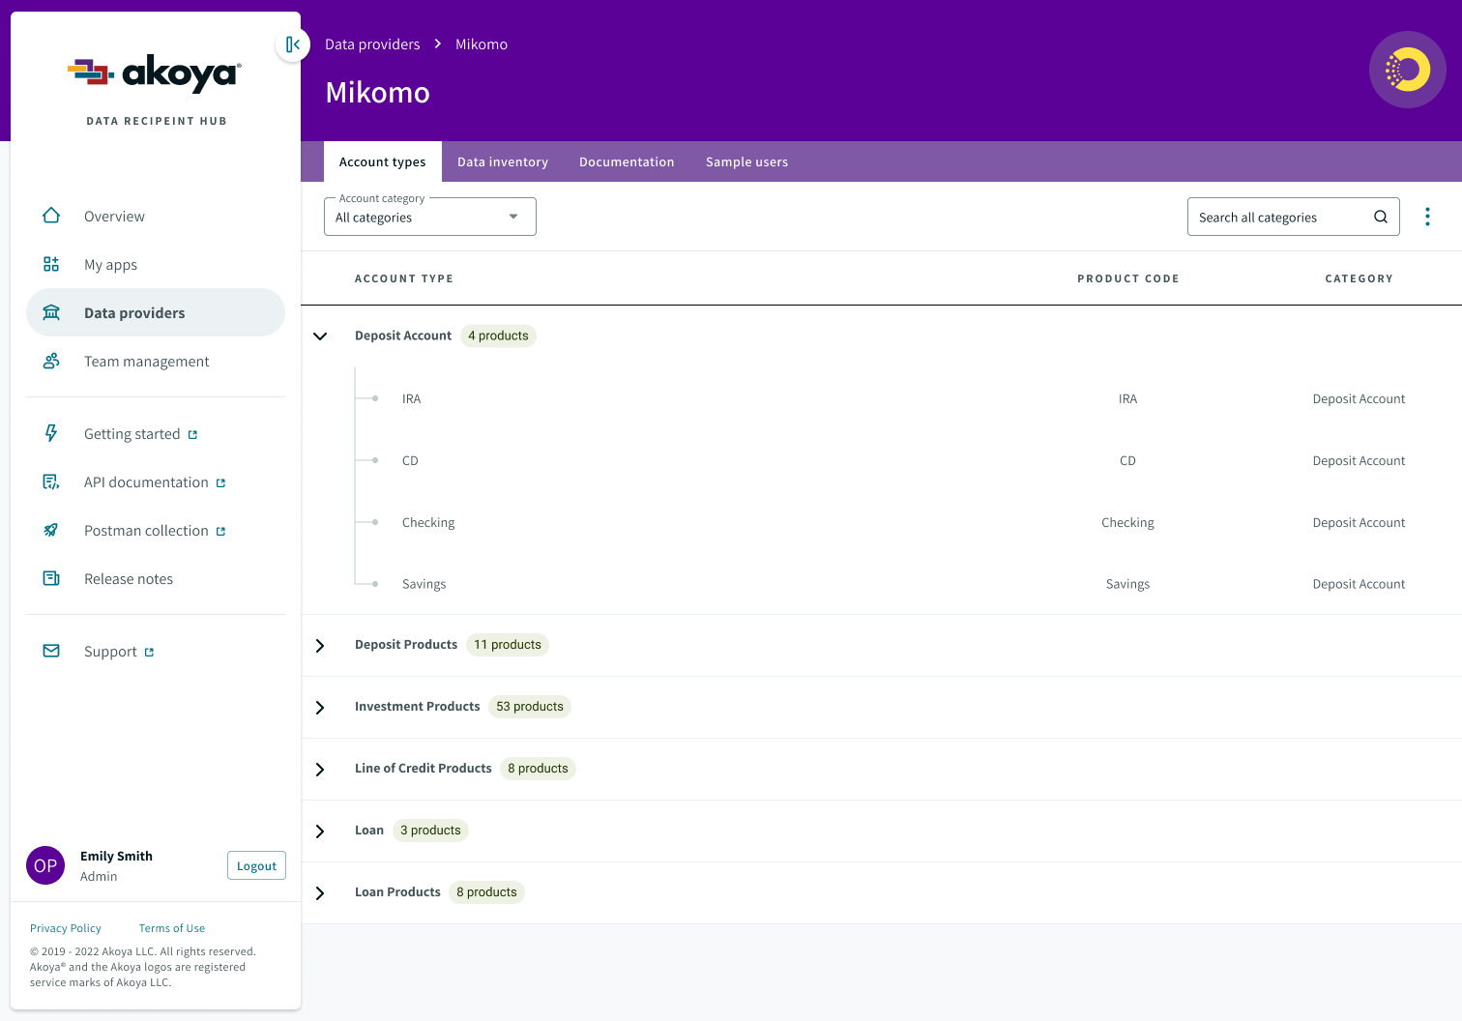Click the '53 products' badge

[530, 707]
